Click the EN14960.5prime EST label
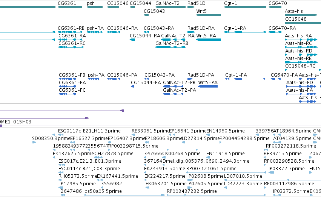 pos(226,131)
